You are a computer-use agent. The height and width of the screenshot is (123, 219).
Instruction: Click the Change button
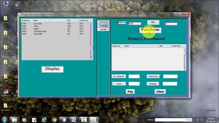153,84
